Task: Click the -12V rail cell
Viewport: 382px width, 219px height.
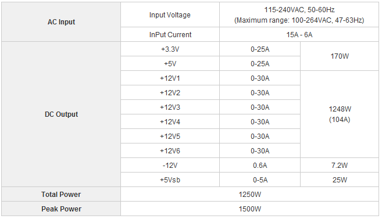Action: 170,165
